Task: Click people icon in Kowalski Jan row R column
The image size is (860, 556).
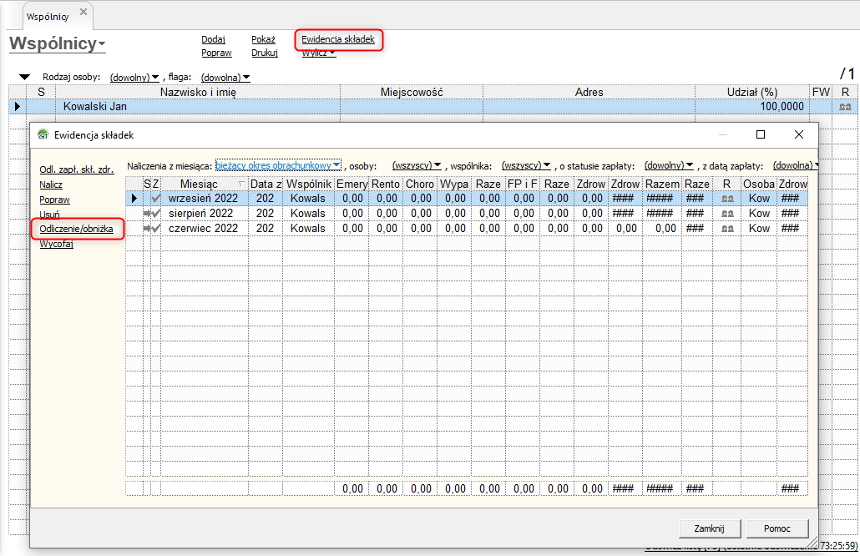Action: [x=845, y=107]
